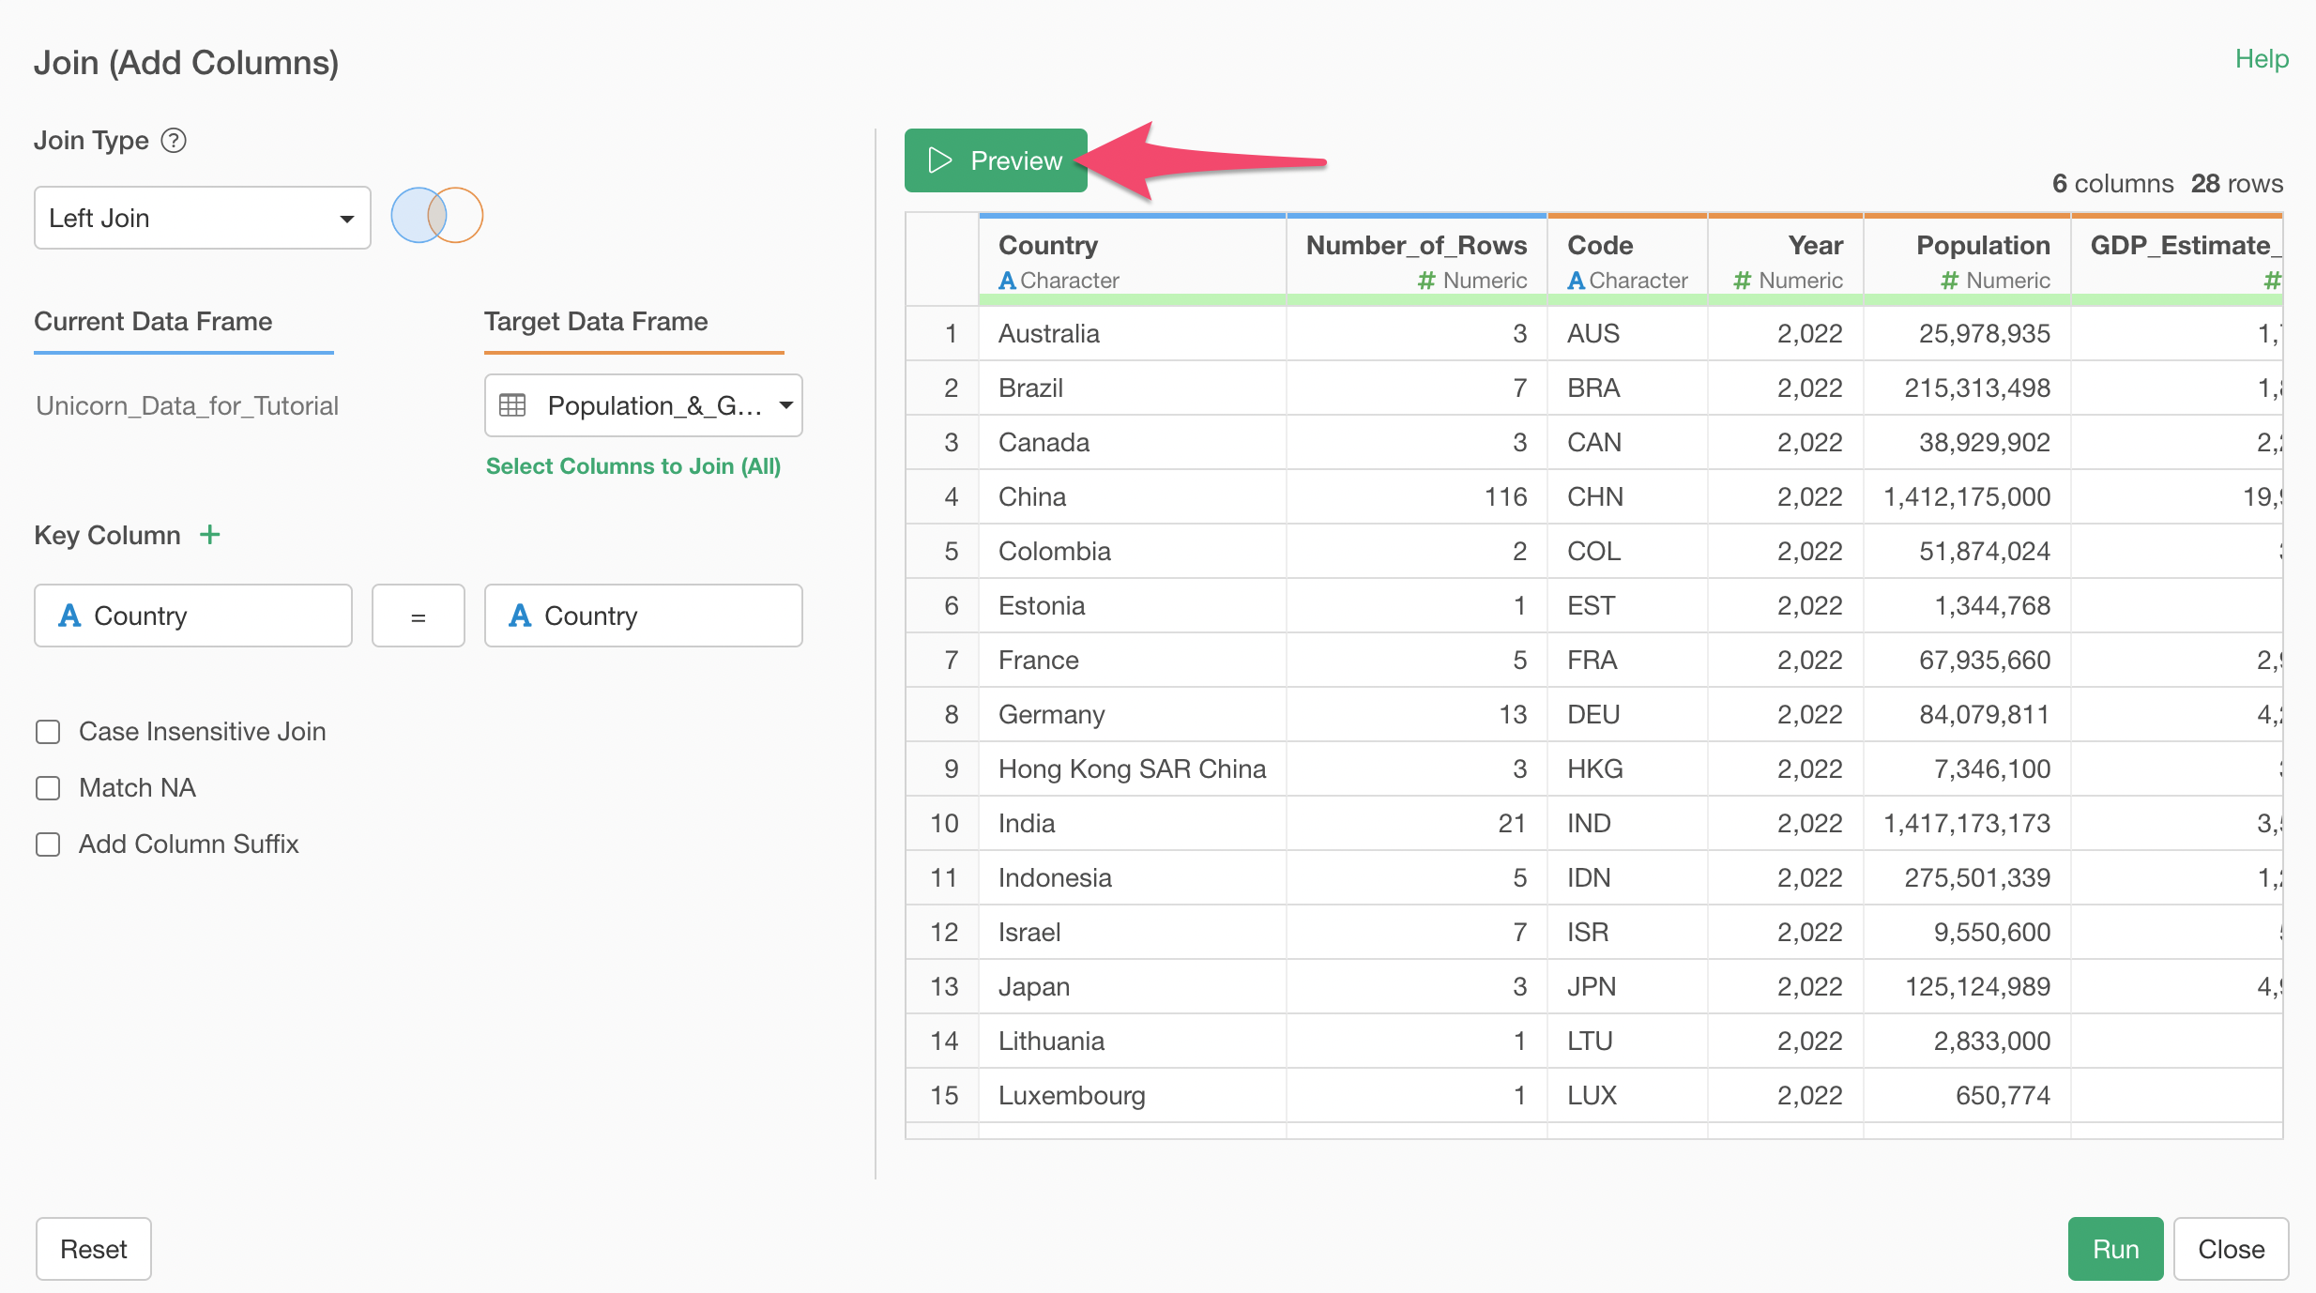
Task: Click the Venn diagram join icon
Action: tap(436, 216)
